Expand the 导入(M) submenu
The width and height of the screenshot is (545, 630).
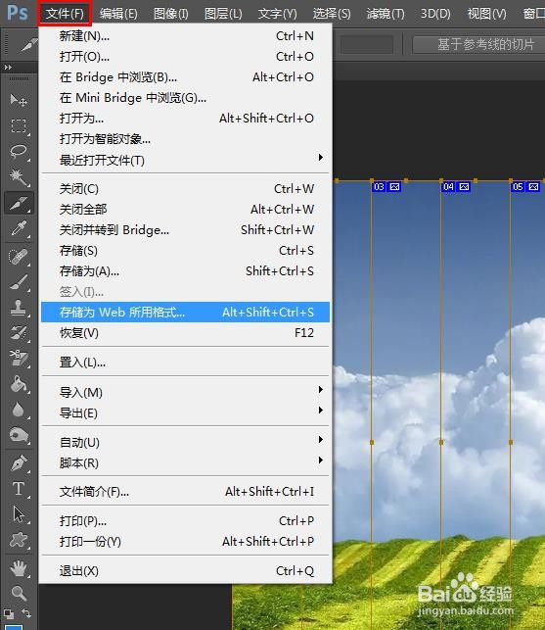(x=320, y=389)
